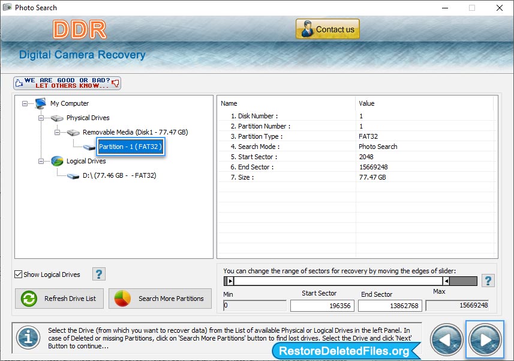Click the Physical Drives disk icon
The width and height of the screenshot is (514, 361).
coord(57,118)
